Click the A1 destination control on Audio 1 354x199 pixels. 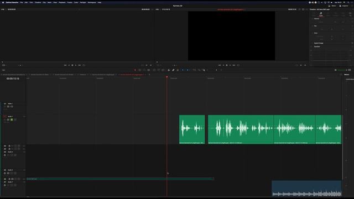(x=5, y=117)
